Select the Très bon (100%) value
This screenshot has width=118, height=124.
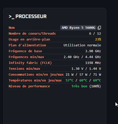coord(86,86)
